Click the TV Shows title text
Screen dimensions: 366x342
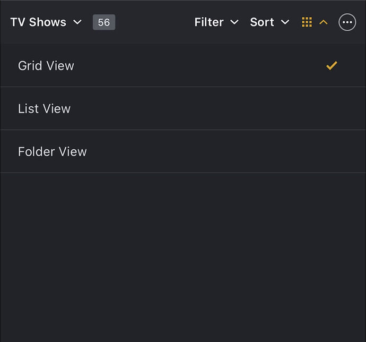38,22
